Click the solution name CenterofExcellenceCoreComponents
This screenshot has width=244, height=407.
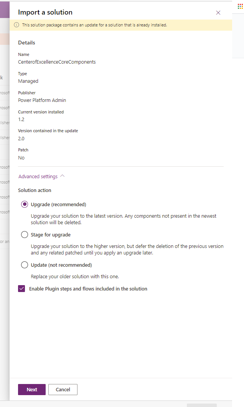[57, 62]
